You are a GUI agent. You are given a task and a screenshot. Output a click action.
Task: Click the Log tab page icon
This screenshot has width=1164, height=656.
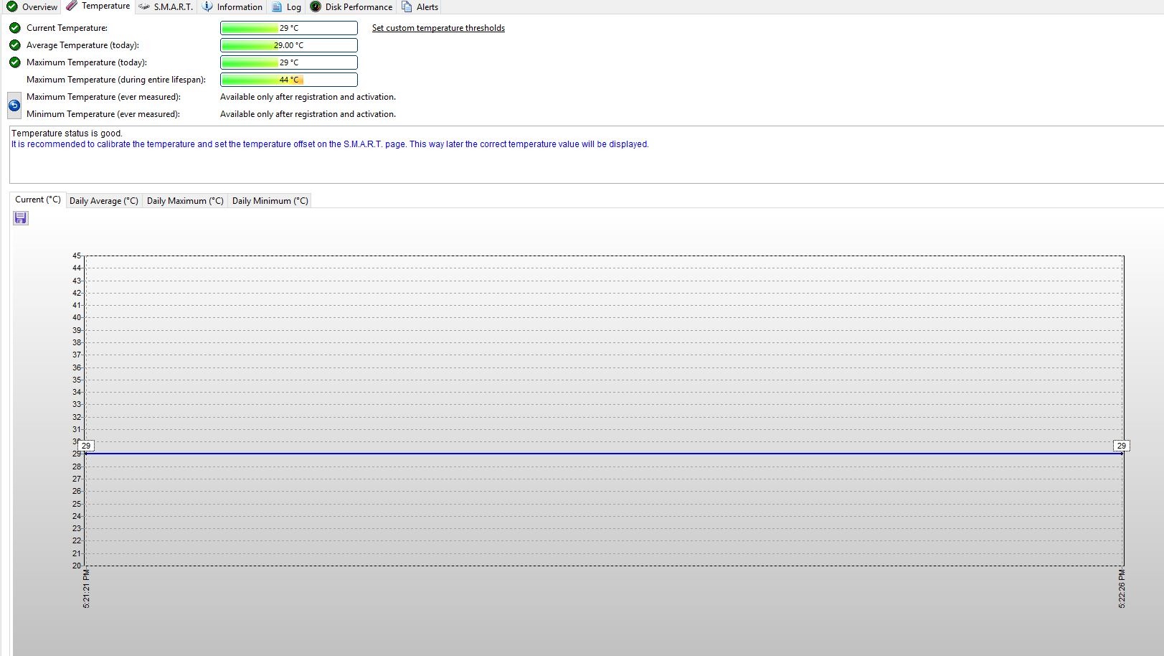point(277,6)
